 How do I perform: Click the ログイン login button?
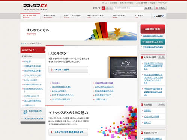160,8
